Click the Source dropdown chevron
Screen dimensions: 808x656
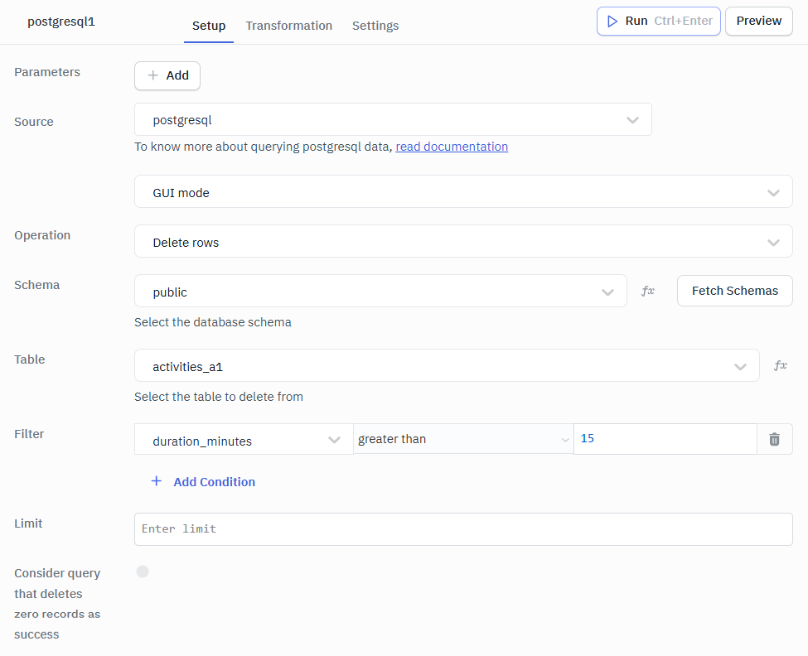point(632,119)
